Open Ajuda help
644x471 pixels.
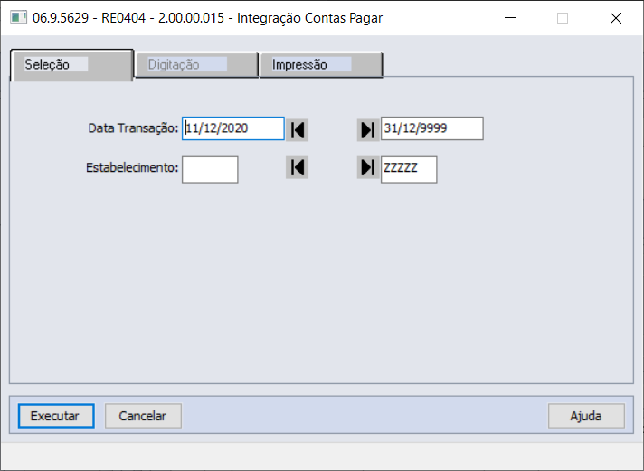[x=586, y=416]
